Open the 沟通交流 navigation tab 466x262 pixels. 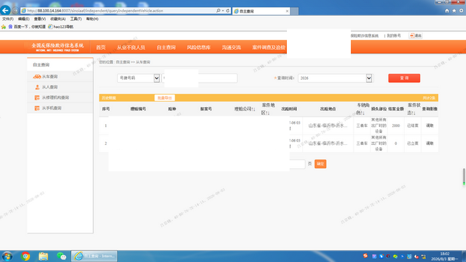[231, 47]
